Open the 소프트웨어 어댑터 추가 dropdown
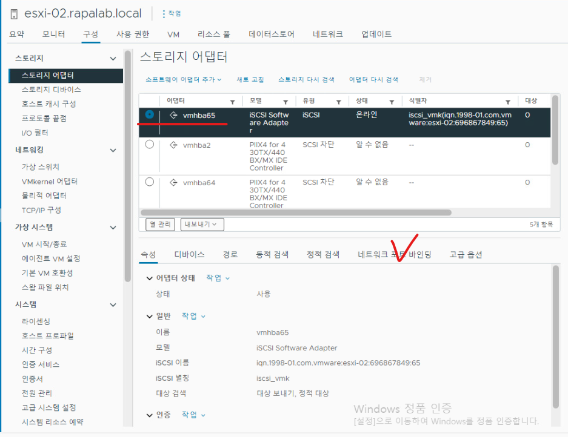The image size is (568, 437). click(x=183, y=79)
